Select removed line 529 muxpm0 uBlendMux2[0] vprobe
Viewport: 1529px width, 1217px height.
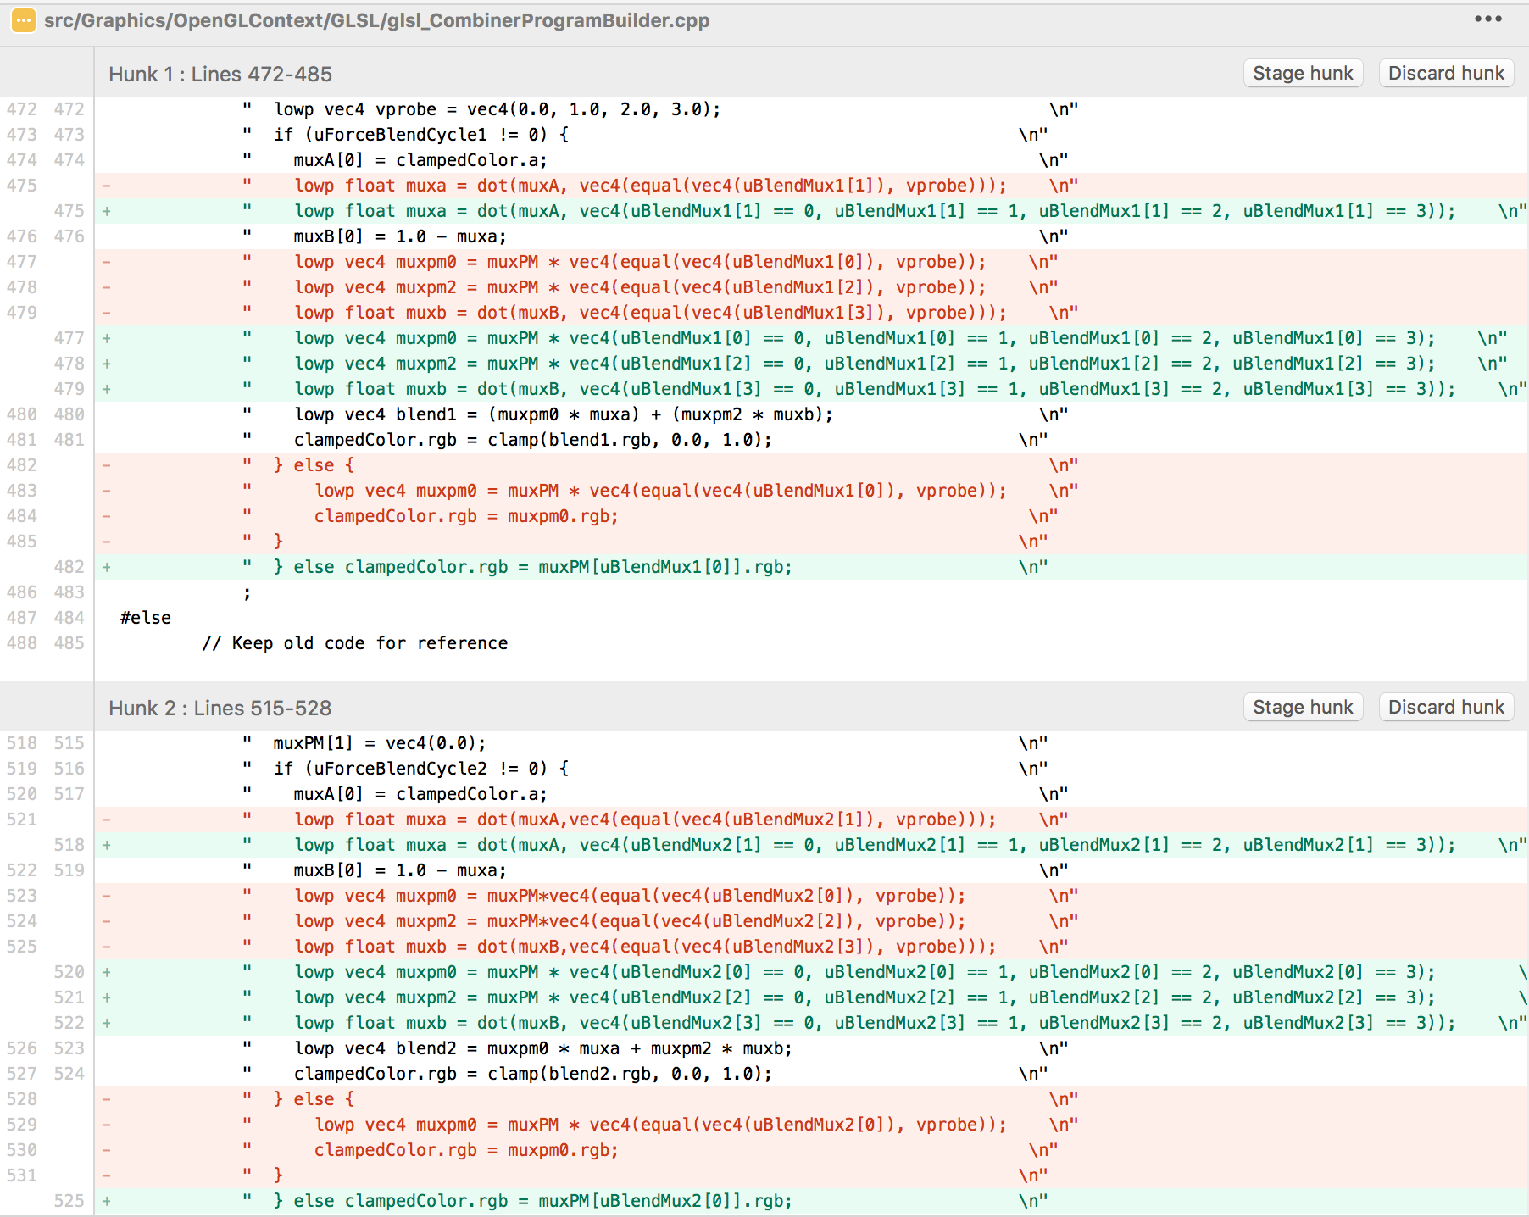click(811, 1125)
